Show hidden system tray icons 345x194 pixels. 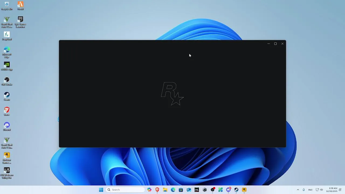[x=298, y=190]
